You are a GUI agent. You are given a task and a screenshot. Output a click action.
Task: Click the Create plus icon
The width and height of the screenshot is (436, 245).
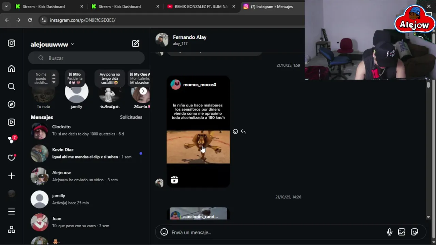(x=12, y=176)
